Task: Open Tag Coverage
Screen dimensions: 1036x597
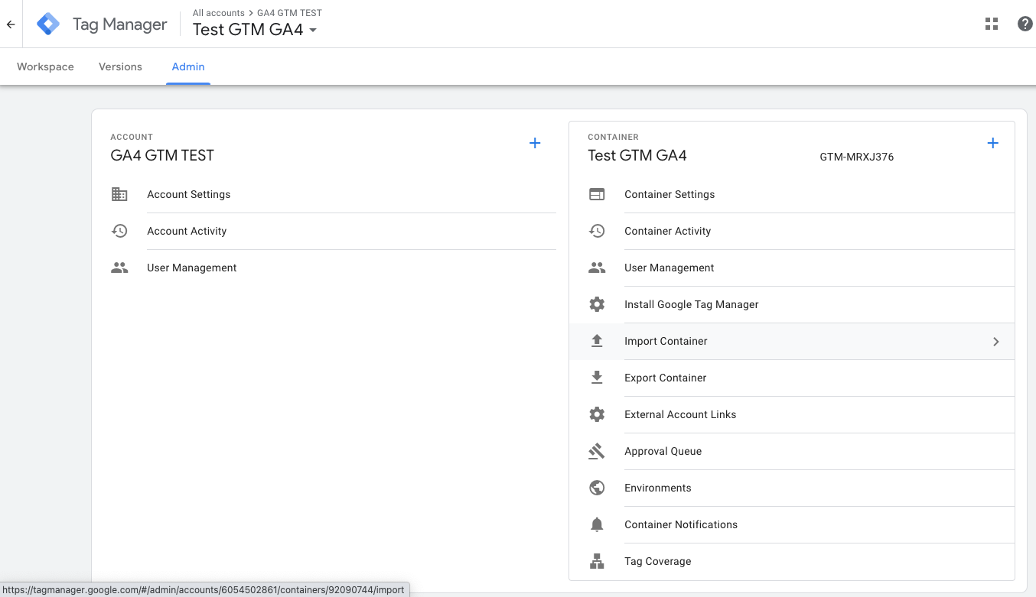Action: point(792,561)
